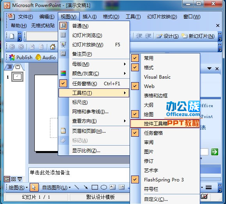Click Normal view icon at bottom left

[7, 179]
